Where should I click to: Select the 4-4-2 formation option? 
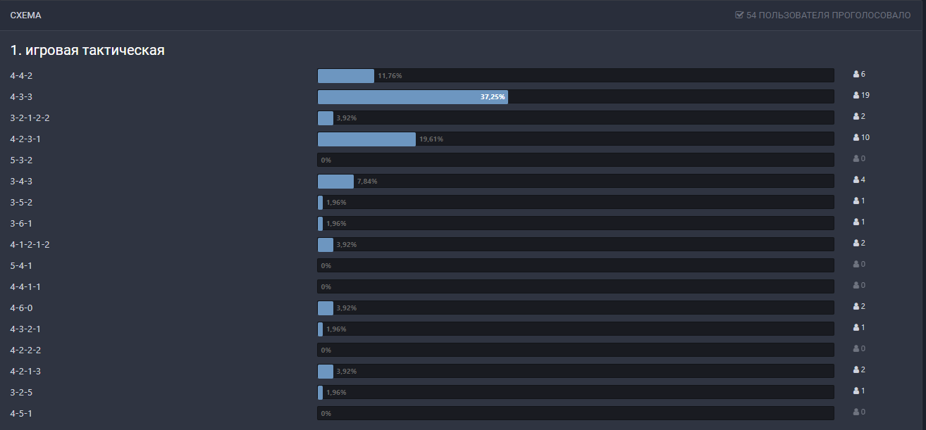(21, 75)
